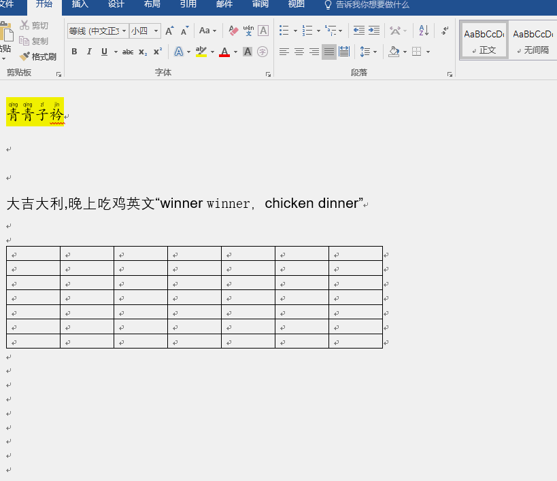The width and height of the screenshot is (557, 481).
Task: Click the Sort A-Z icon
Action: coord(424,31)
